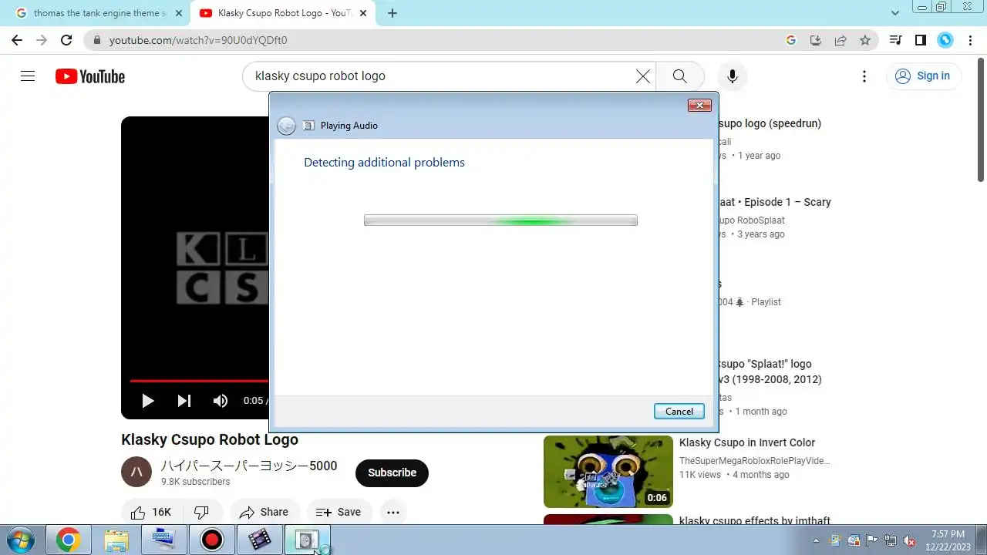Open movie maker film taskbar icon
This screenshot has width=987, height=555.
point(260,540)
